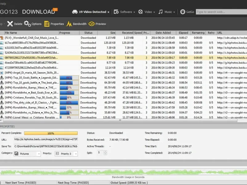This screenshot has height=185, width=247.
Task: Sort by File Name column header
Action: coord(31,33)
